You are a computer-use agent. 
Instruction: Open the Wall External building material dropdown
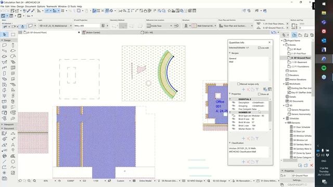[204, 25]
